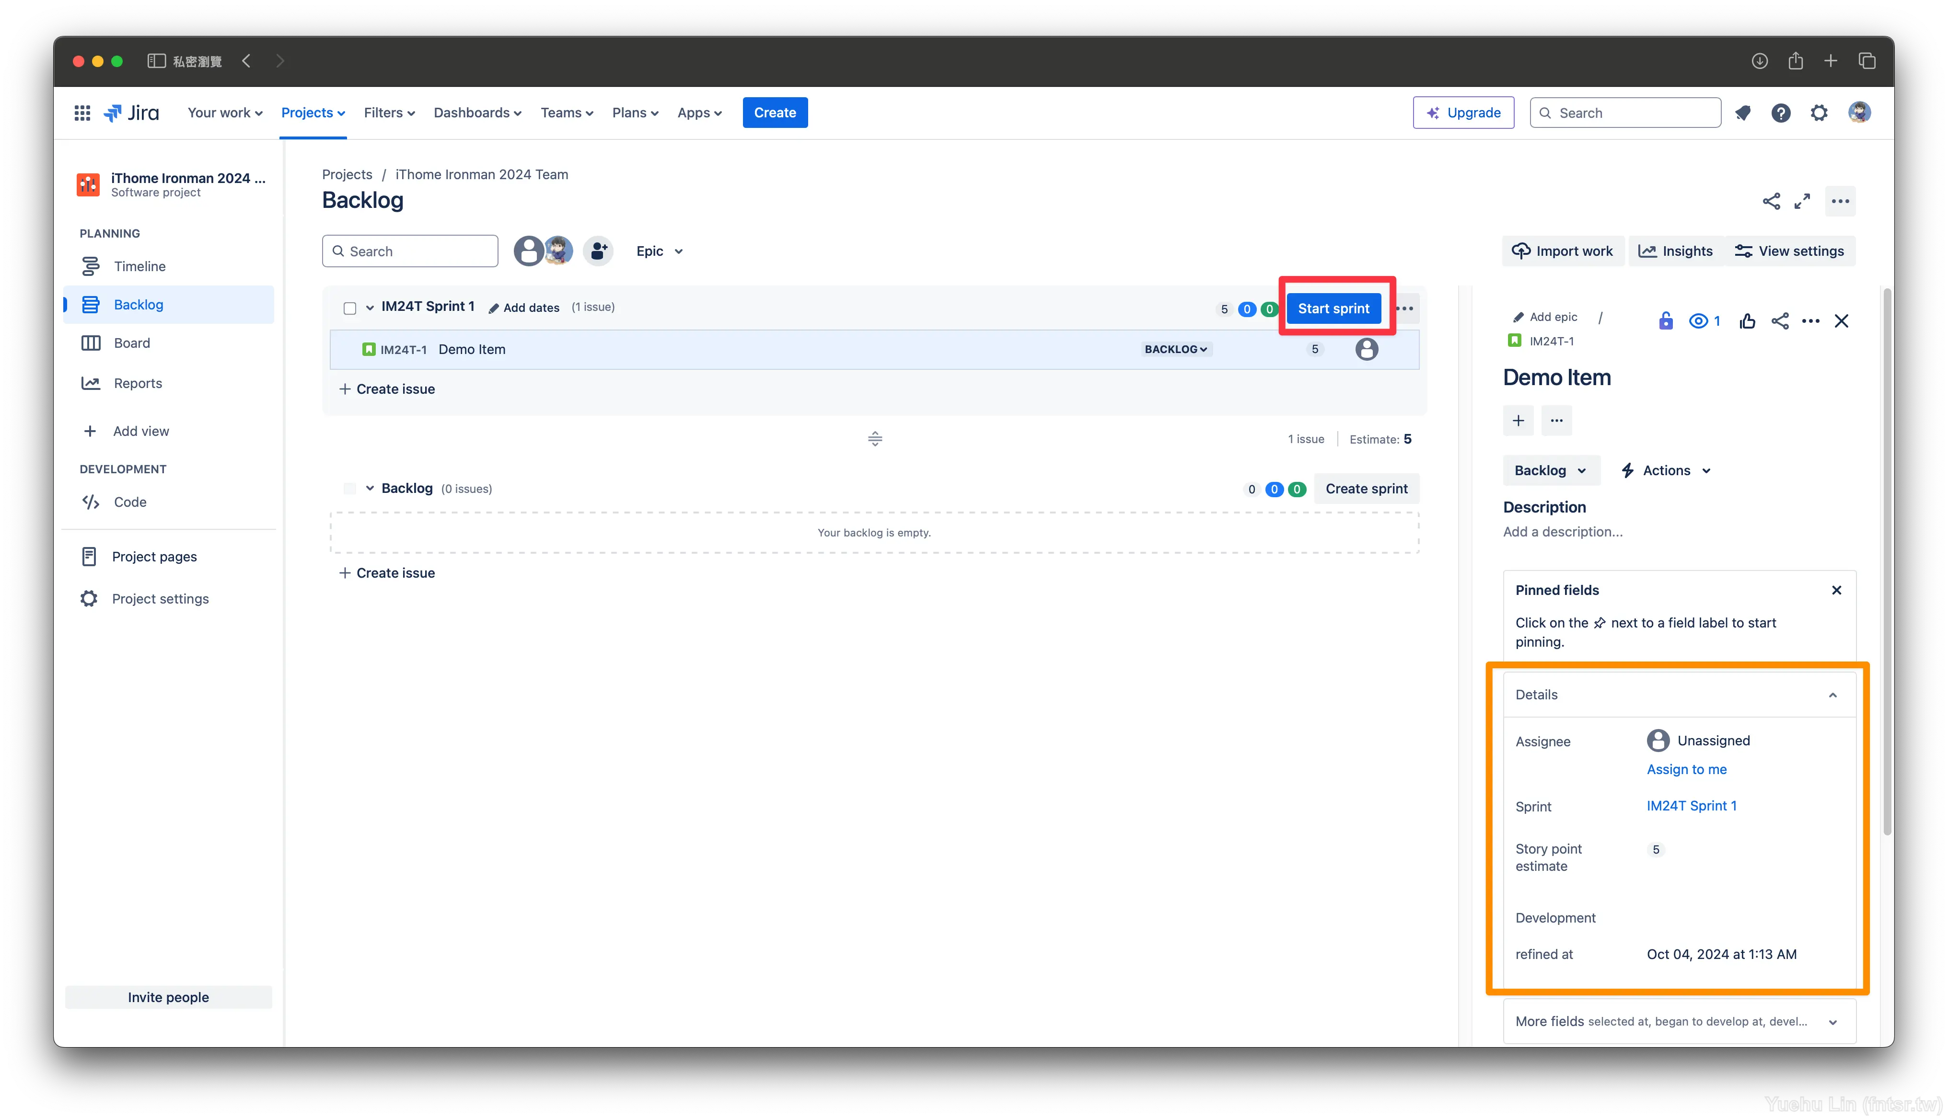This screenshot has width=1948, height=1118.
Task: Click Assign to me link for assignee
Action: 1687,769
